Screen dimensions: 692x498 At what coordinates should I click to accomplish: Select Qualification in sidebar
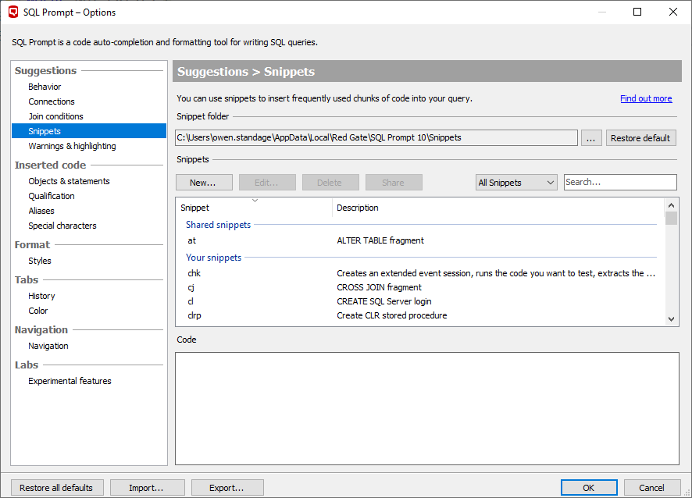click(x=52, y=196)
